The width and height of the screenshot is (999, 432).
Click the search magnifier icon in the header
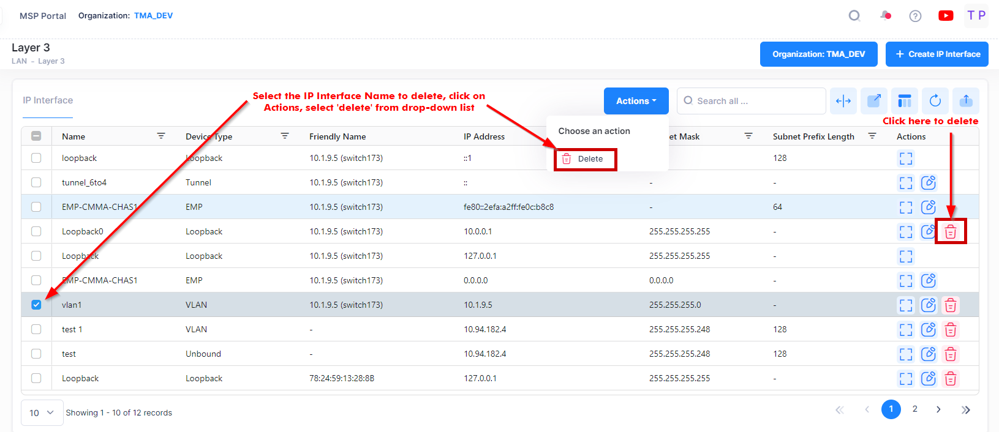point(854,16)
